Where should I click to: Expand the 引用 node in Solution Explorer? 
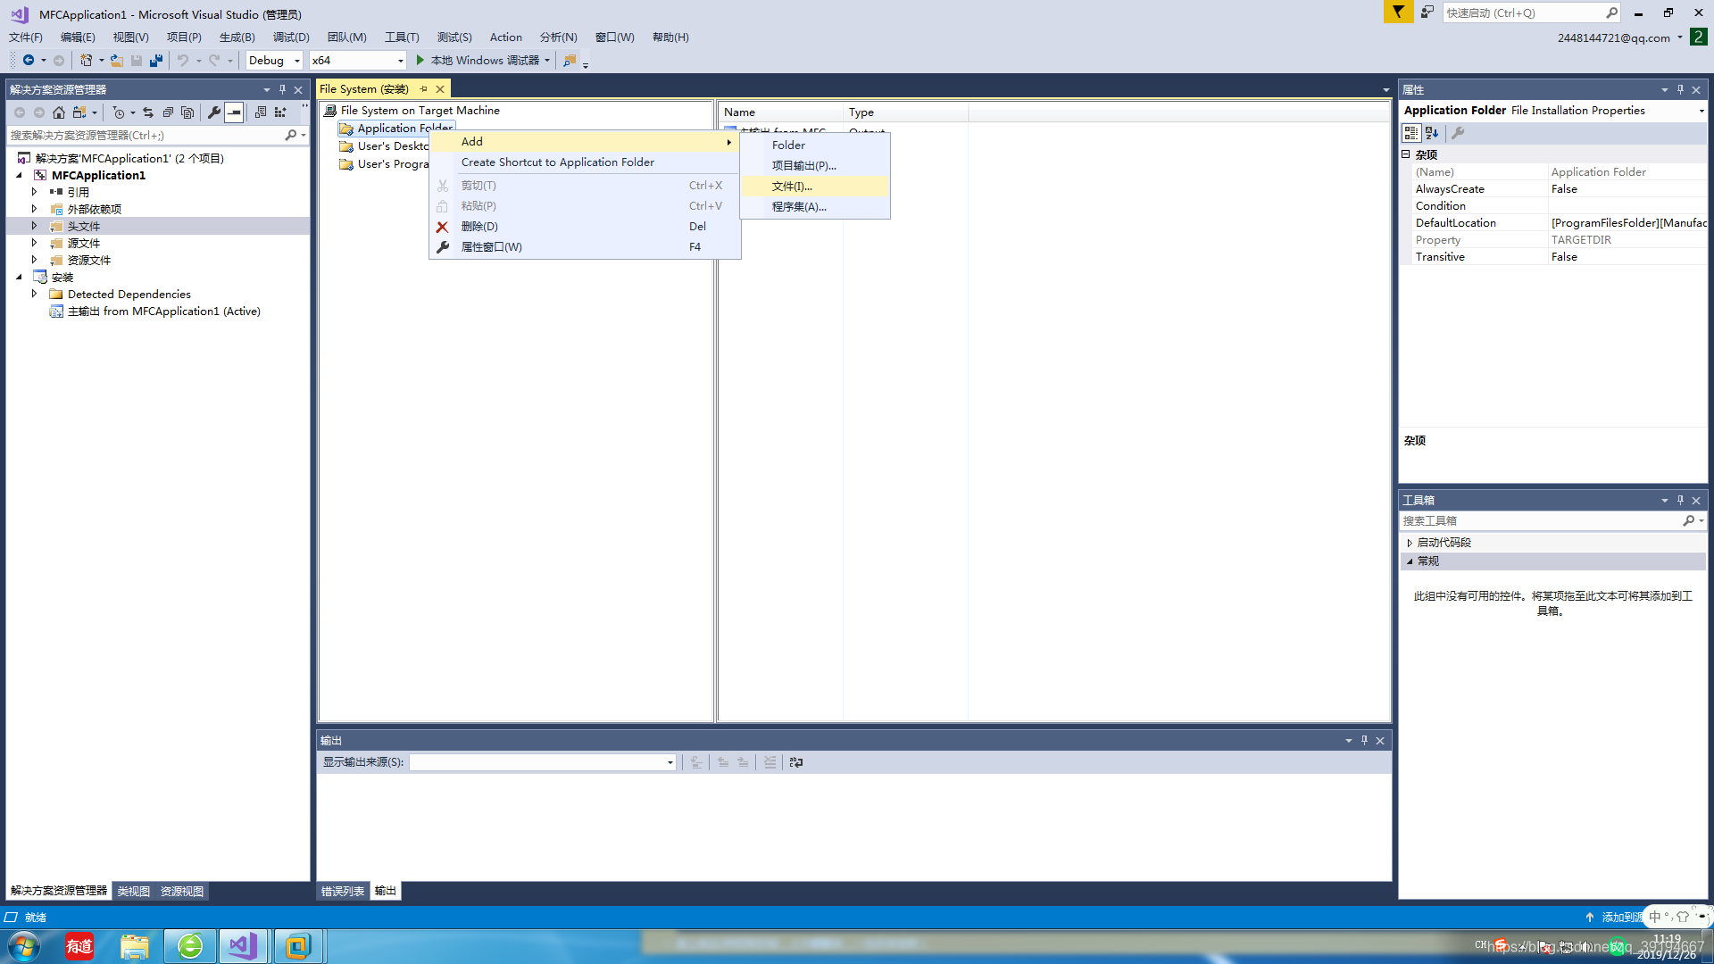(x=35, y=192)
